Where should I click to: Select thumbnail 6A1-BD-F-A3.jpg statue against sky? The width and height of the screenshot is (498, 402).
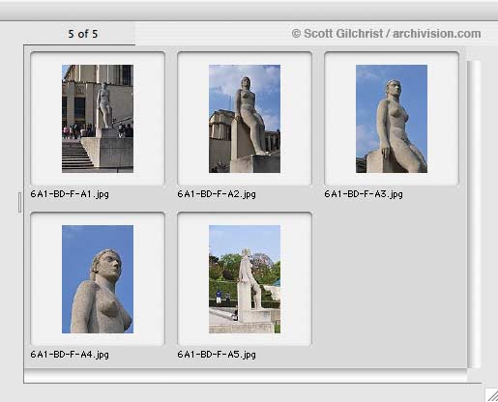coord(392,119)
